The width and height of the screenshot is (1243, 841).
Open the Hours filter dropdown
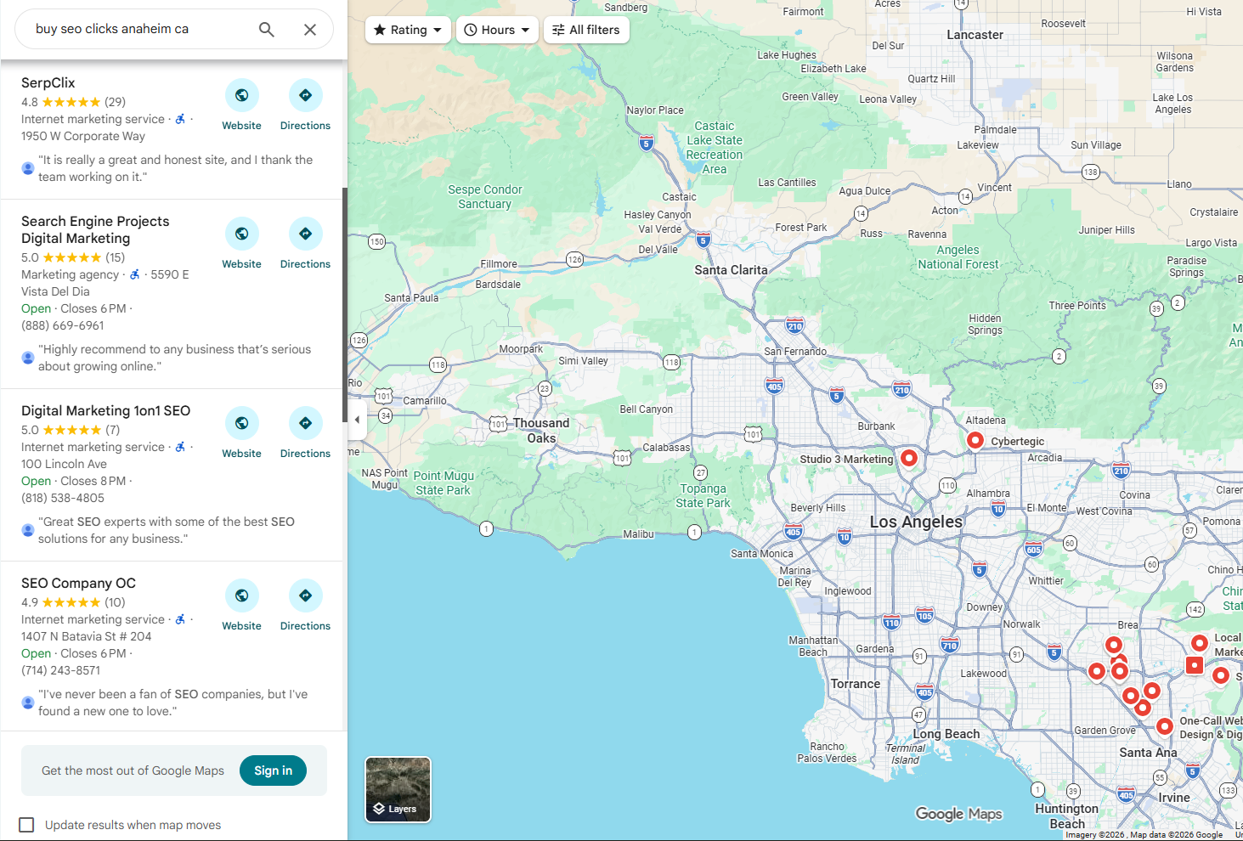(497, 29)
